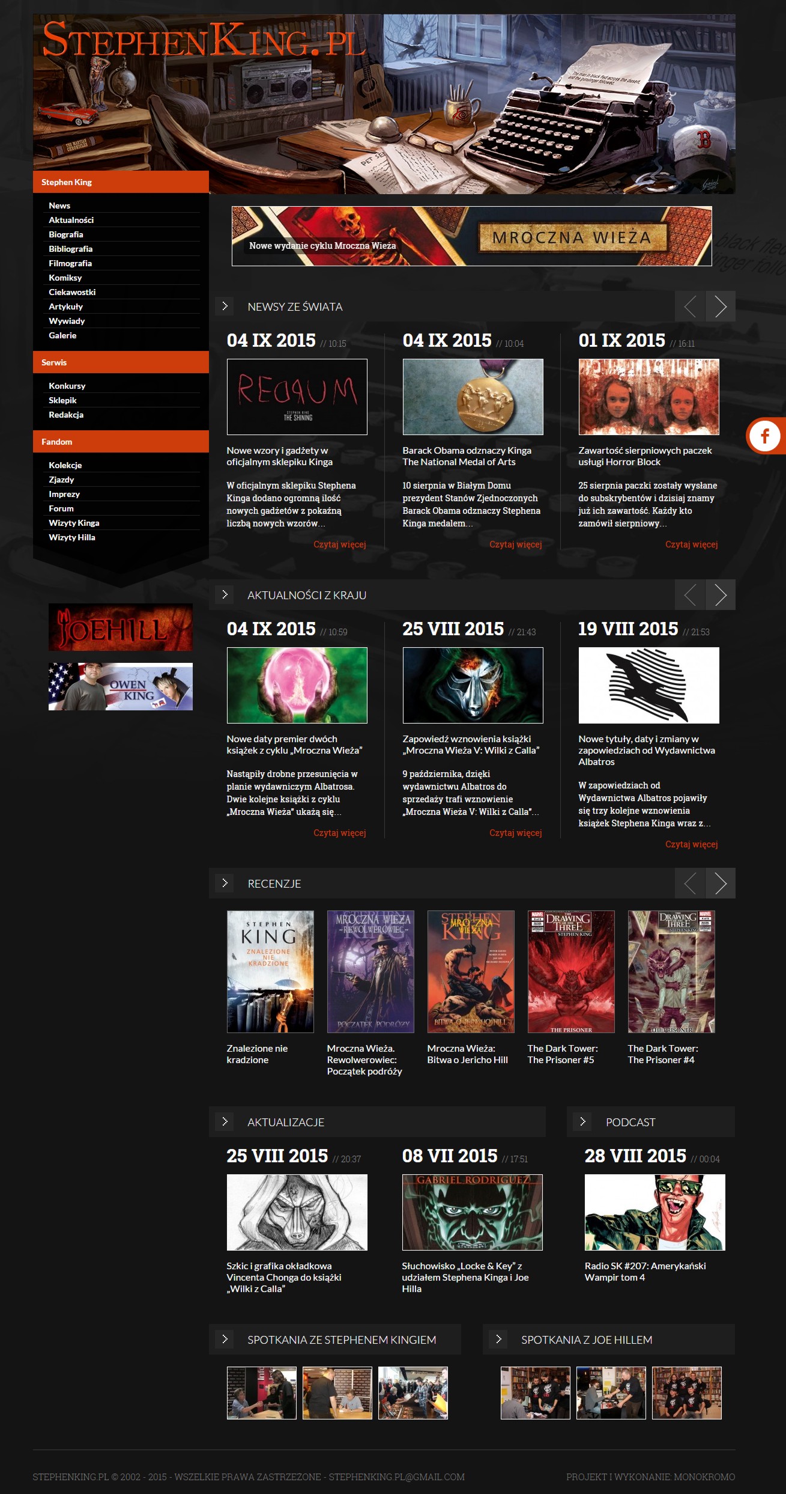Go to previous Aktualności z Kraju items
Screen dimensions: 786x1494
point(690,595)
